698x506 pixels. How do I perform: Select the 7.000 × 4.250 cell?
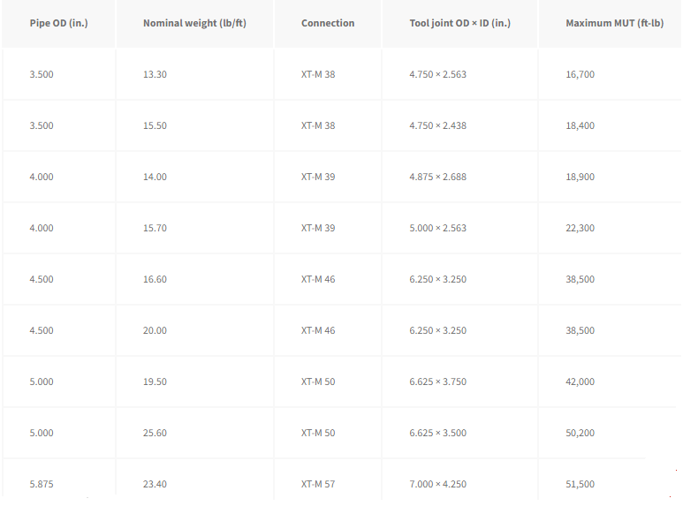coord(438,484)
